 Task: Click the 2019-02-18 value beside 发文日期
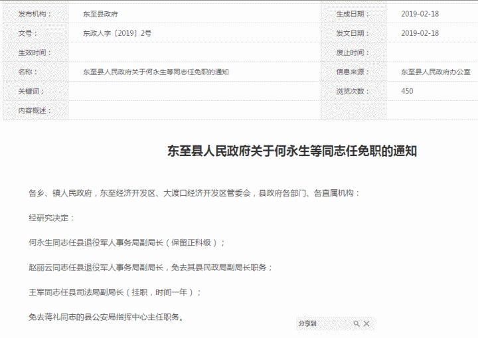(420, 33)
